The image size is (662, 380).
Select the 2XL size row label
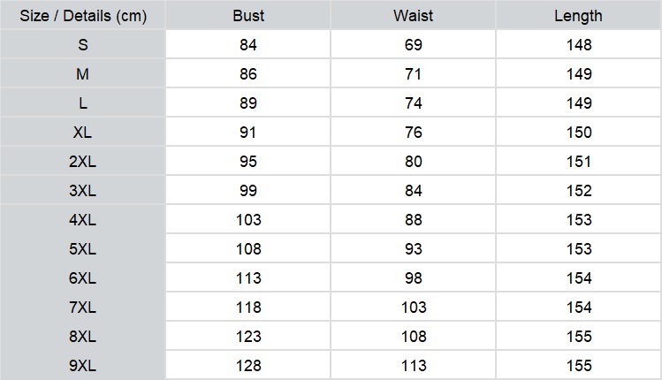tap(83, 162)
